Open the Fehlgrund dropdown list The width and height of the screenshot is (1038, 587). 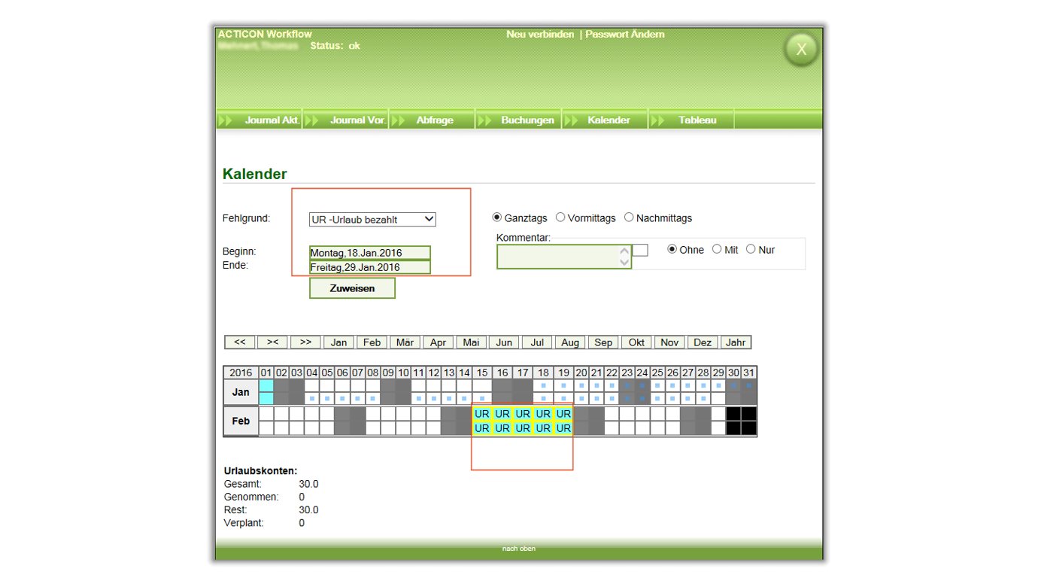pos(373,220)
